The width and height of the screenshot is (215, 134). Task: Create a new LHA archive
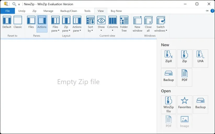200,58
